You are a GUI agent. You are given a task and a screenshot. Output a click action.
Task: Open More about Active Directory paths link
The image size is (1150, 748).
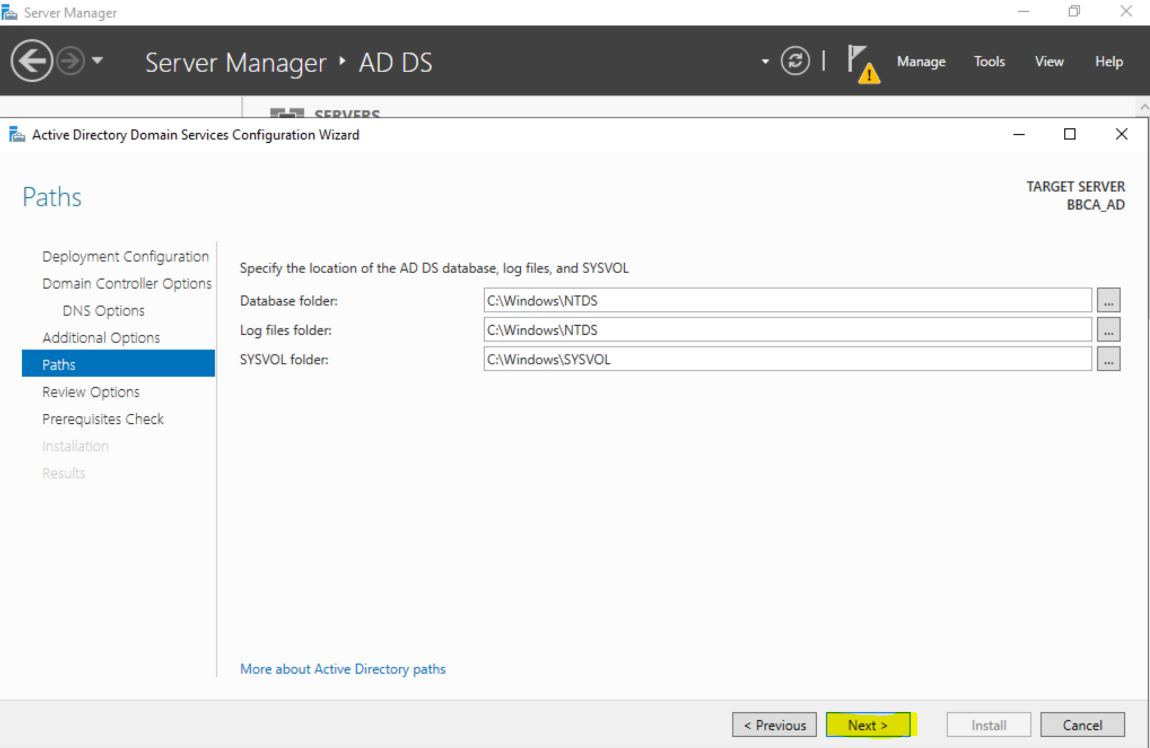pyautogui.click(x=342, y=669)
